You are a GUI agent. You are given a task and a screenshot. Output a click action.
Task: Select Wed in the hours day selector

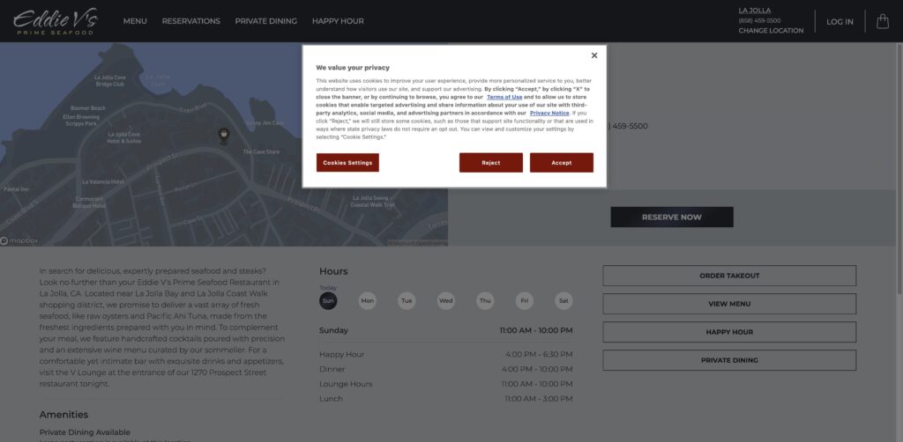click(445, 300)
